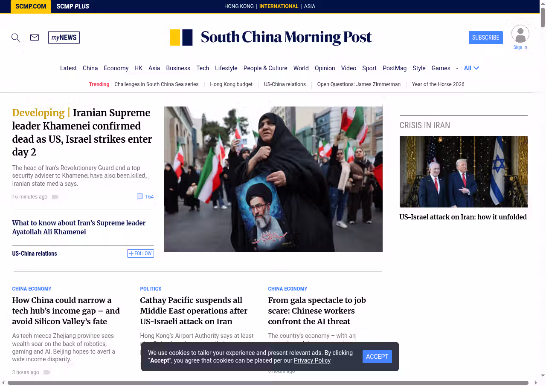Open the myNEWS icon button
This screenshot has width=546, height=386.
click(64, 37)
